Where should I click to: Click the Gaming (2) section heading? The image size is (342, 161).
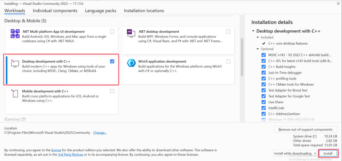coord(15,119)
